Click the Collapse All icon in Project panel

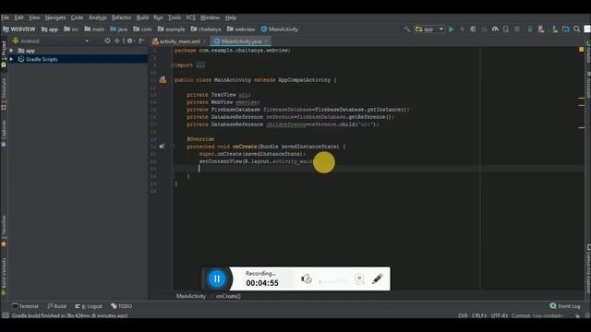(117, 41)
